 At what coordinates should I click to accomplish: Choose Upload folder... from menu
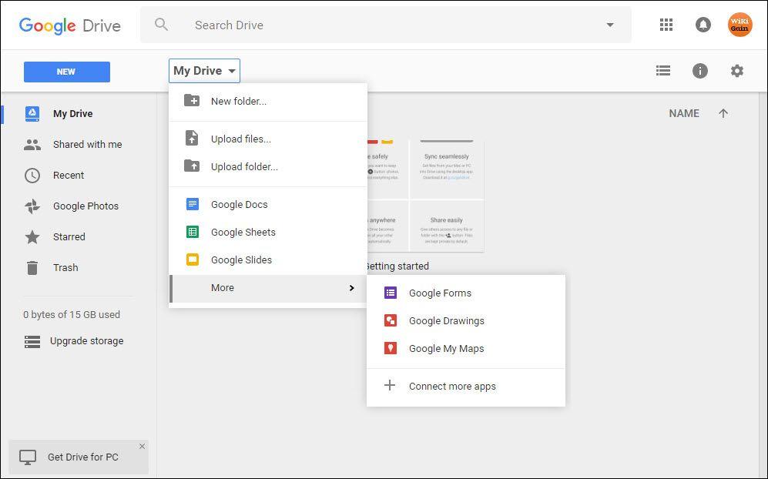[268, 167]
